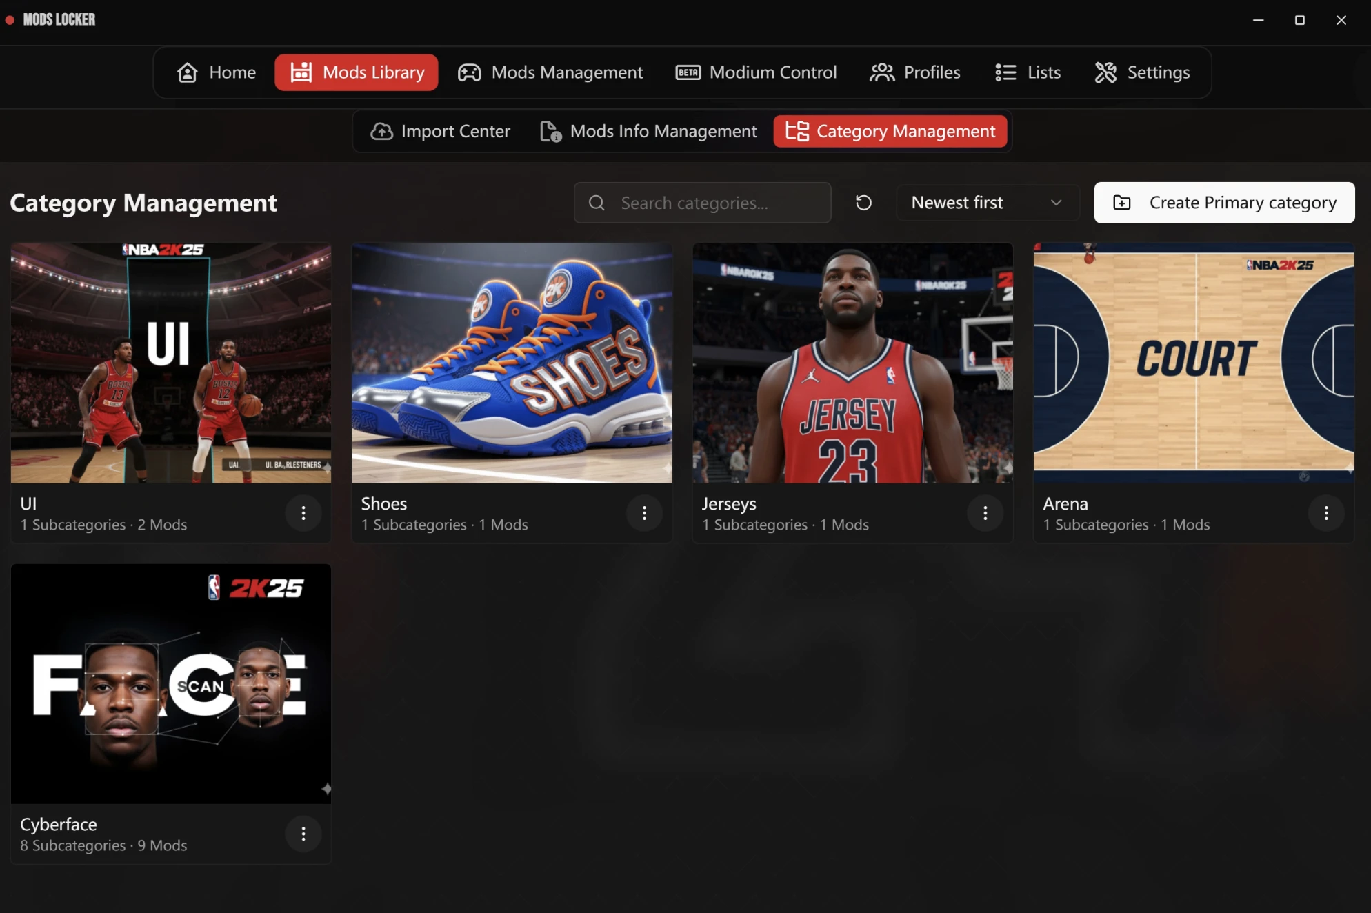Click Create Primary category button

click(x=1225, y=203)
